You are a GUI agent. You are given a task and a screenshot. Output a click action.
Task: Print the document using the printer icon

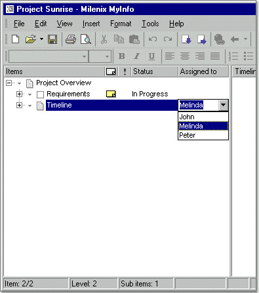click(71, 39)
